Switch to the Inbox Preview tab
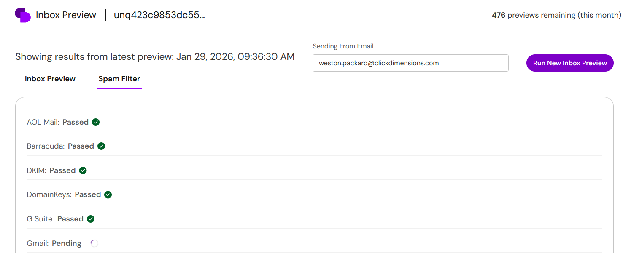The width and height of the screenshot is (623, 253). [x=50, y=79]
